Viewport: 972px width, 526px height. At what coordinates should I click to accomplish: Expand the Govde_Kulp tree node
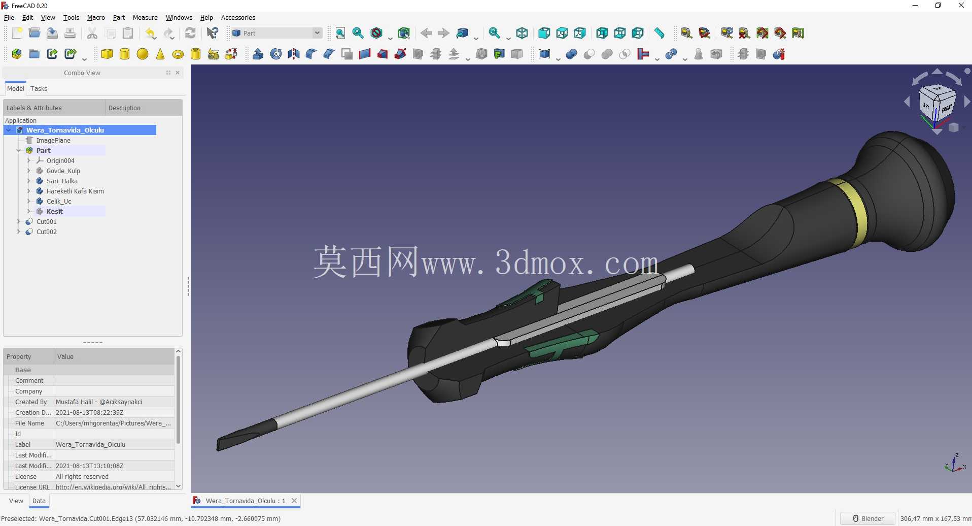(x=29, y=171)
